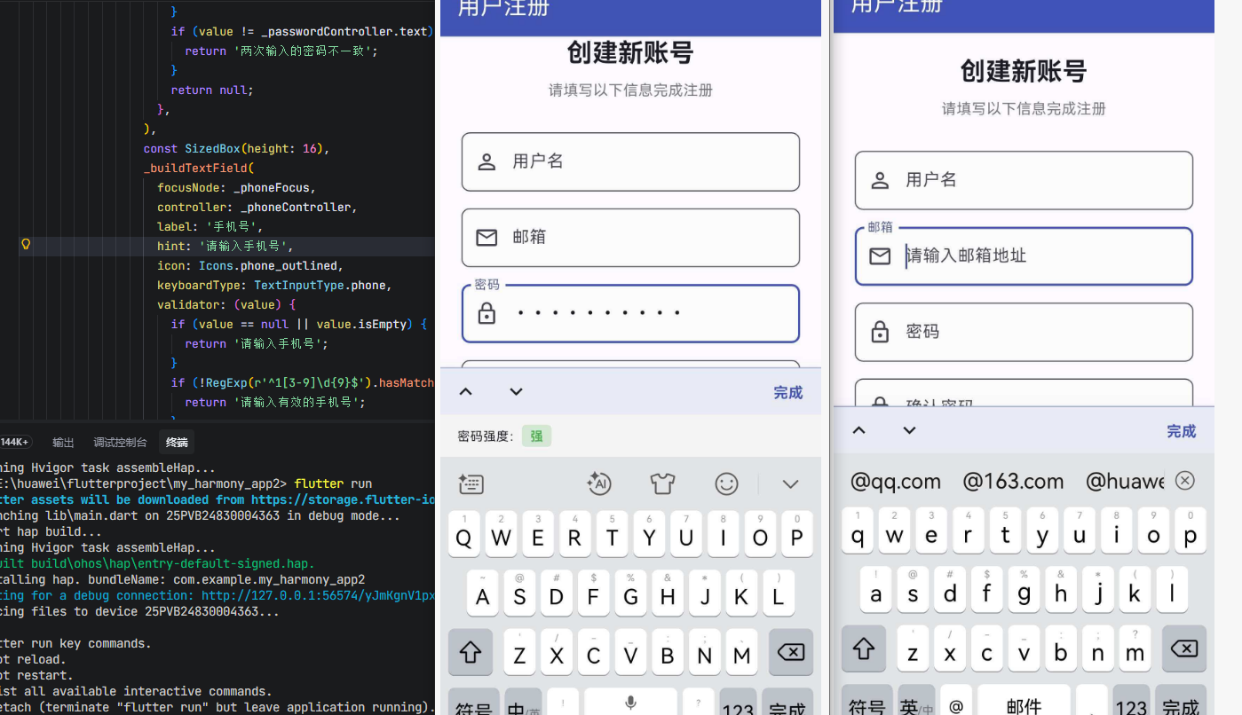1242x715 pixels.
Task: Switch to the 输出 tab in the terminal panel
Action: 62,442
